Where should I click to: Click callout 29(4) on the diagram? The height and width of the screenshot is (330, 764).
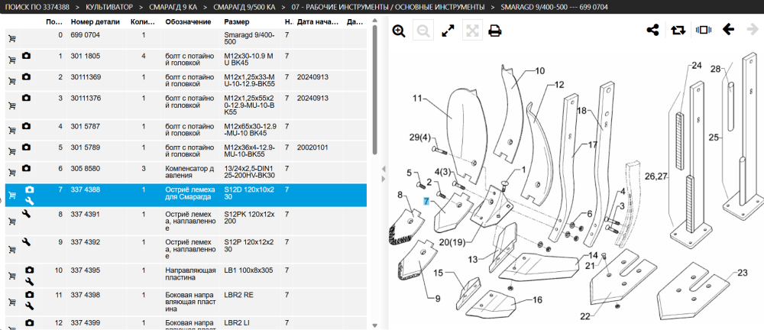click(x=420, y=138)
